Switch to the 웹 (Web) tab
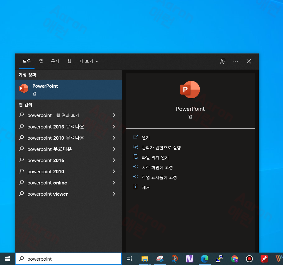 tap(69, 61)
